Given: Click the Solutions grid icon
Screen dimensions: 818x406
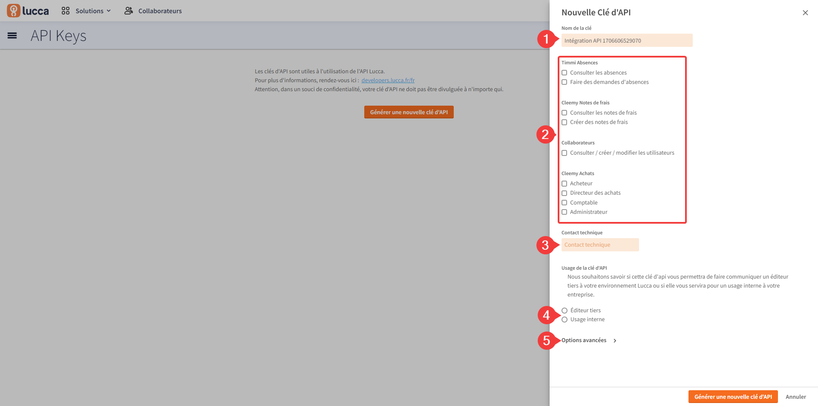Looking at the screenshot, I should tap(66, 11).
